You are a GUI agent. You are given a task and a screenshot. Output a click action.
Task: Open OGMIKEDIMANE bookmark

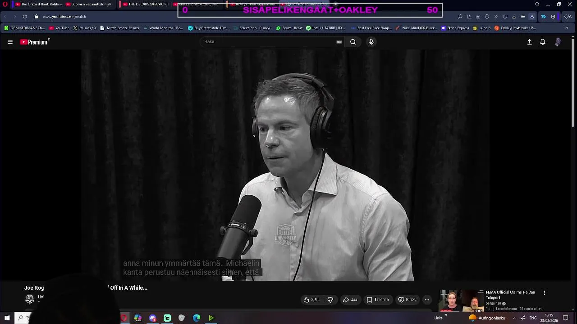coord(24,28)
